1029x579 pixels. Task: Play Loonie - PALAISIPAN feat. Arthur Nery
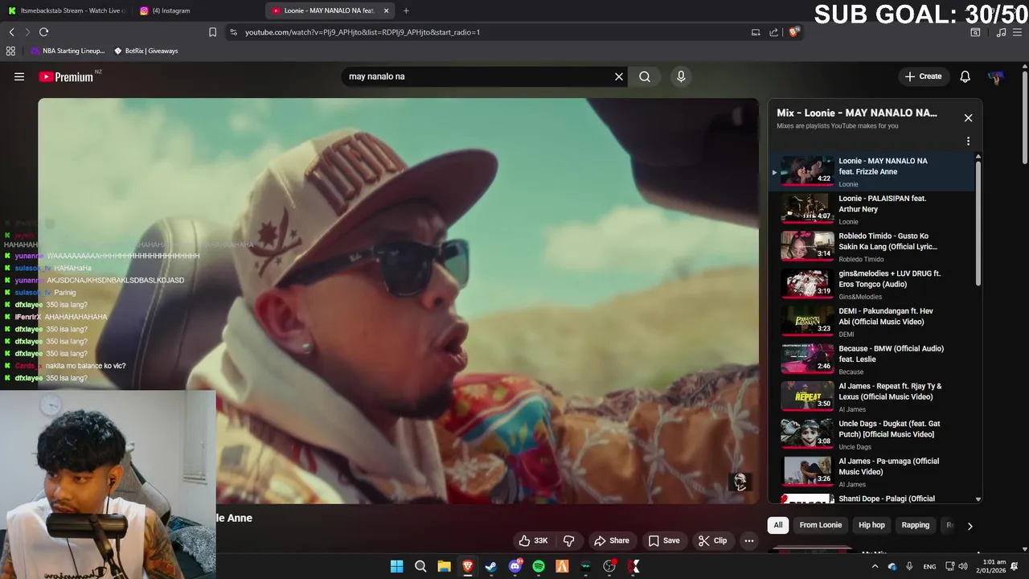[x=871, y=209]
